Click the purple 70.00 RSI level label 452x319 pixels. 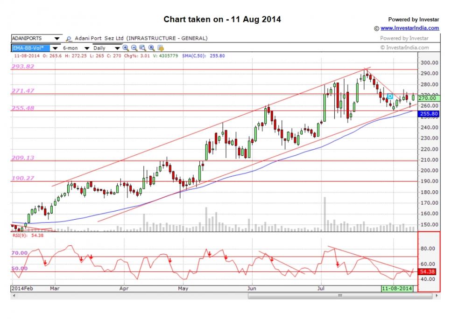coord(20,253)
